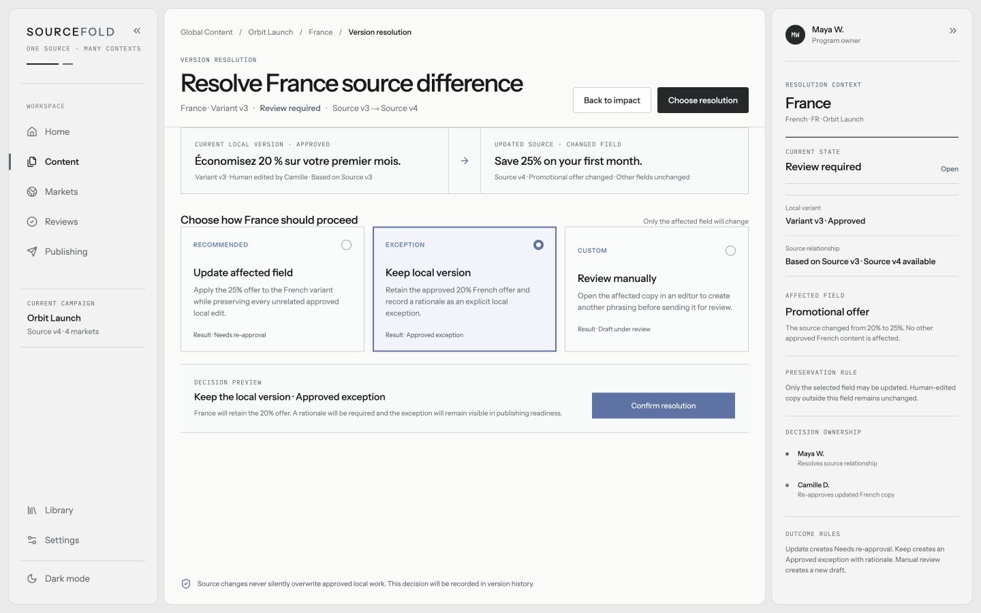Click the updated source Save 25% card
This screenshot has height=613, width=981.
point(614,161)
